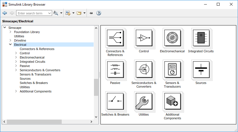Select Passive in the tree
The height and width of the screenshot is (132, 238).
point(25,66)
